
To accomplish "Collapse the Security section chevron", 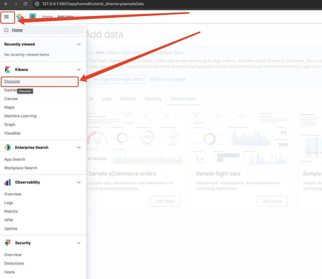I will tap(79, 243).
